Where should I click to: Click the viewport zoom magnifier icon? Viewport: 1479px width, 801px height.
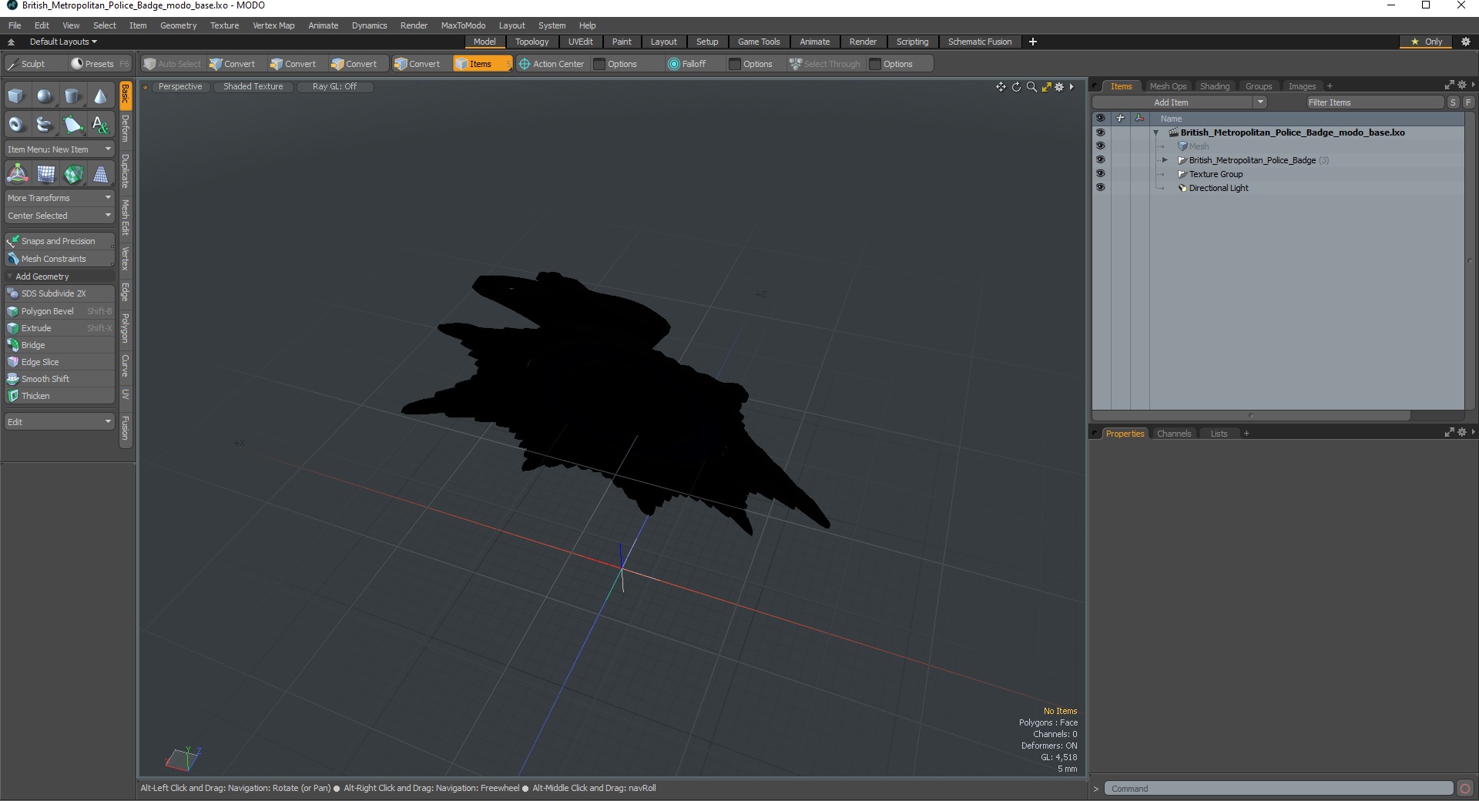point(1031,87)
